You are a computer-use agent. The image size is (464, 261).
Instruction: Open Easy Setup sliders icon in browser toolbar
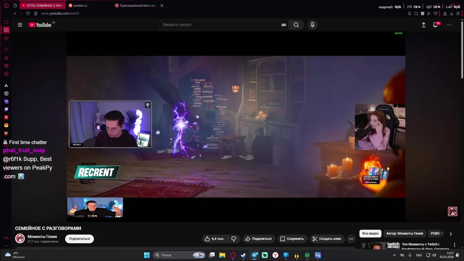(x=458, y=13)
